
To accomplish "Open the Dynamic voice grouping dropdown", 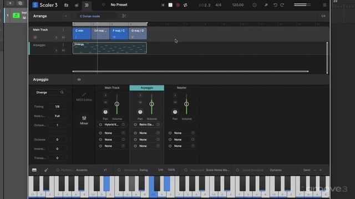I will (276, 170).
